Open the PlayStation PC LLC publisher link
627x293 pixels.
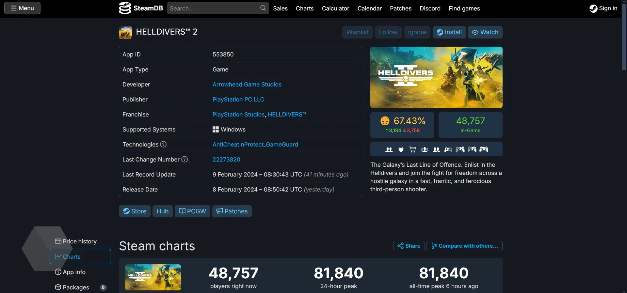[x=238, y=100]
